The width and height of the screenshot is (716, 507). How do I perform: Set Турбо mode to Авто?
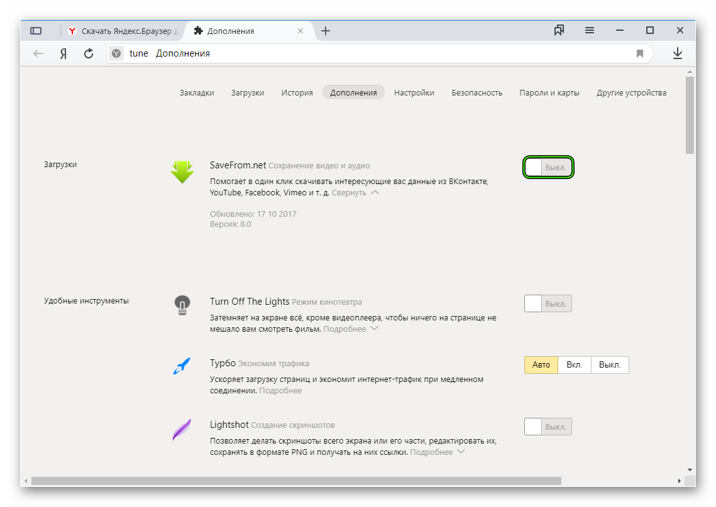click(541, 365)
